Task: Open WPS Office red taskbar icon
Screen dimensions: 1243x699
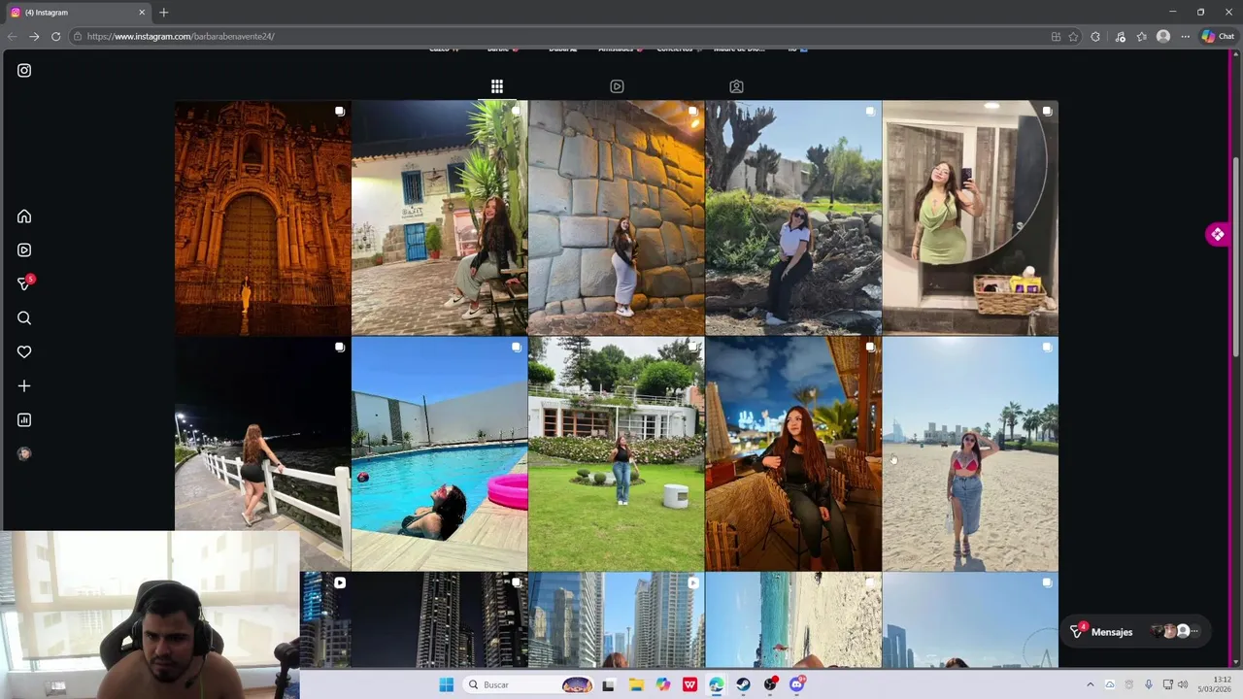Action: pyautogui.click(x=689, y=684)
